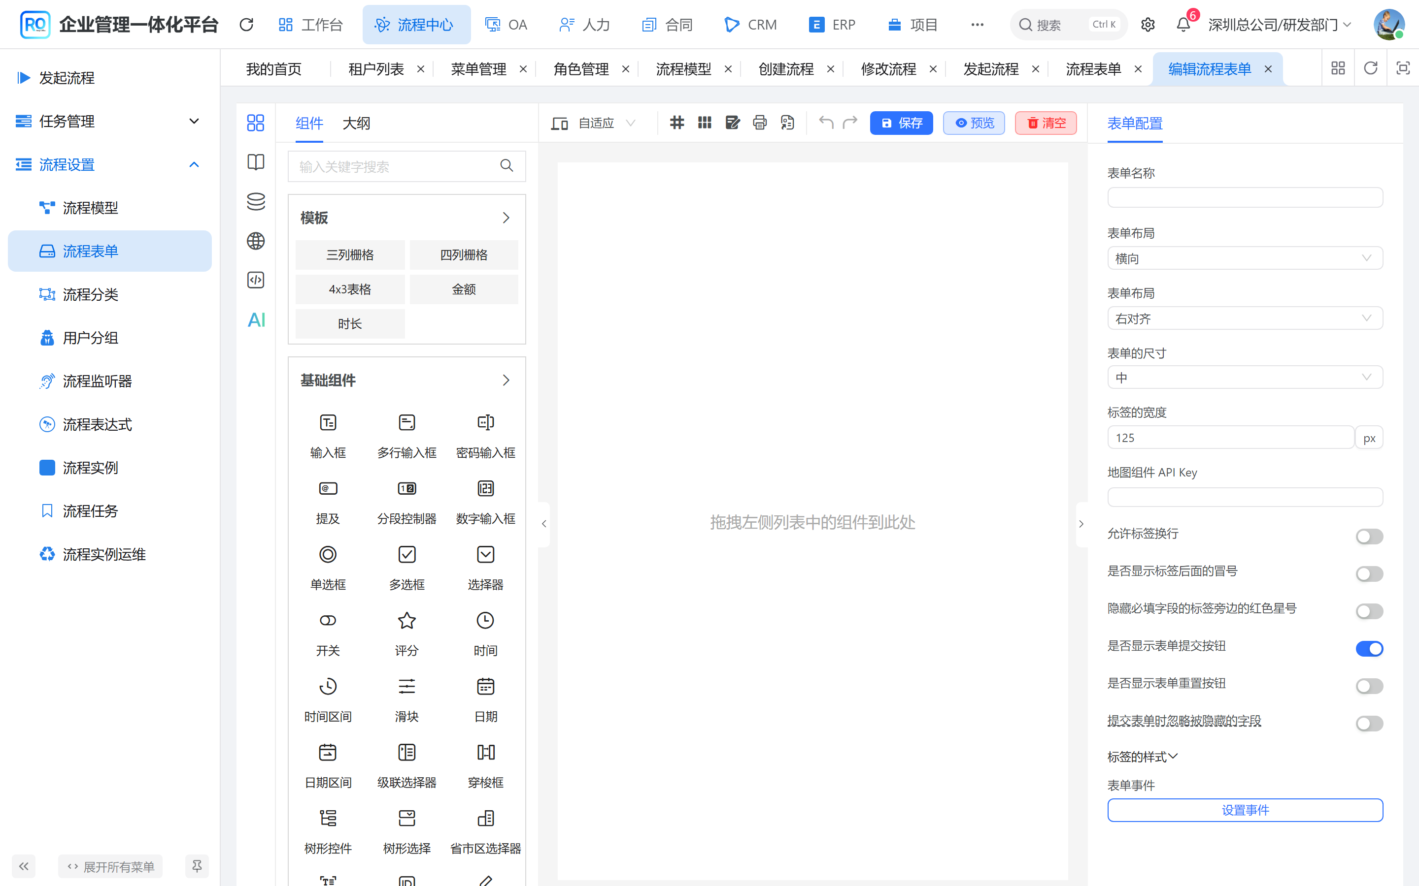Image resolution: width=1419 pixels, height=886 pixels.
Task: Pick the 输入框 component icon
Action: coord(328,422)
